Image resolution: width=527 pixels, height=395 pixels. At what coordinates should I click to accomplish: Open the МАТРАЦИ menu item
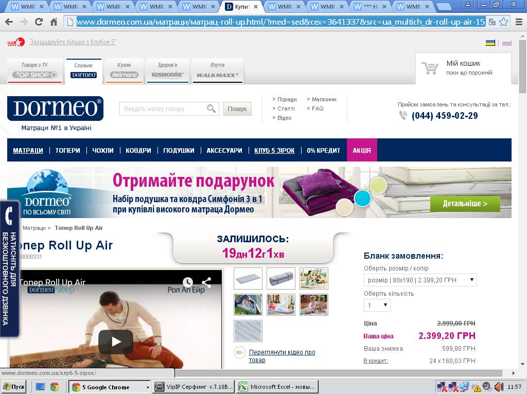[x=28, y=151]
